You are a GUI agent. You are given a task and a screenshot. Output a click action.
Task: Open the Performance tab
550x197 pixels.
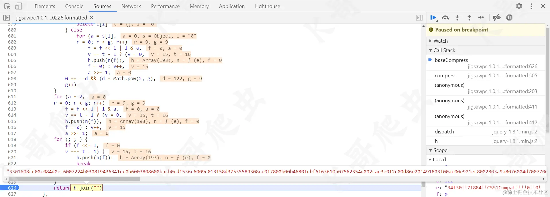(x=165, y=6)
